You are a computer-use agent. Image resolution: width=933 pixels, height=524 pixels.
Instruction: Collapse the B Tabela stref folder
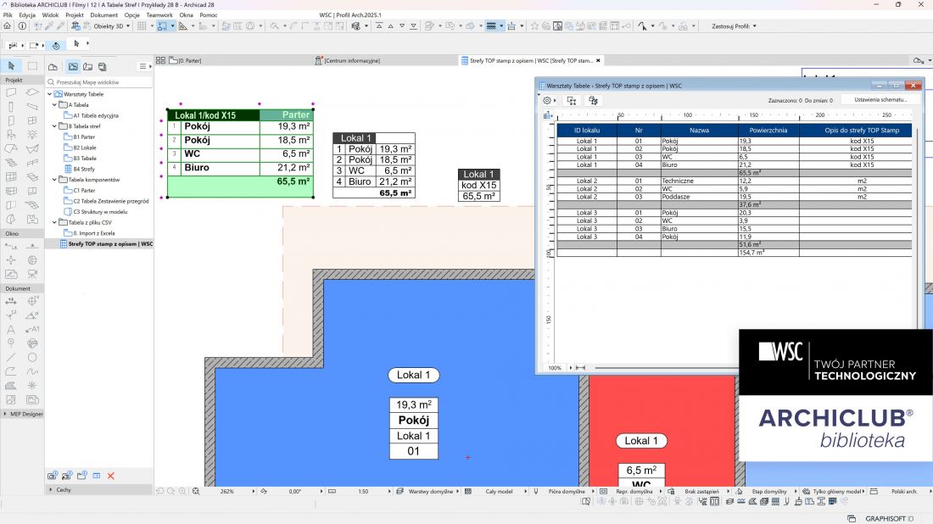tap(54, 126)
